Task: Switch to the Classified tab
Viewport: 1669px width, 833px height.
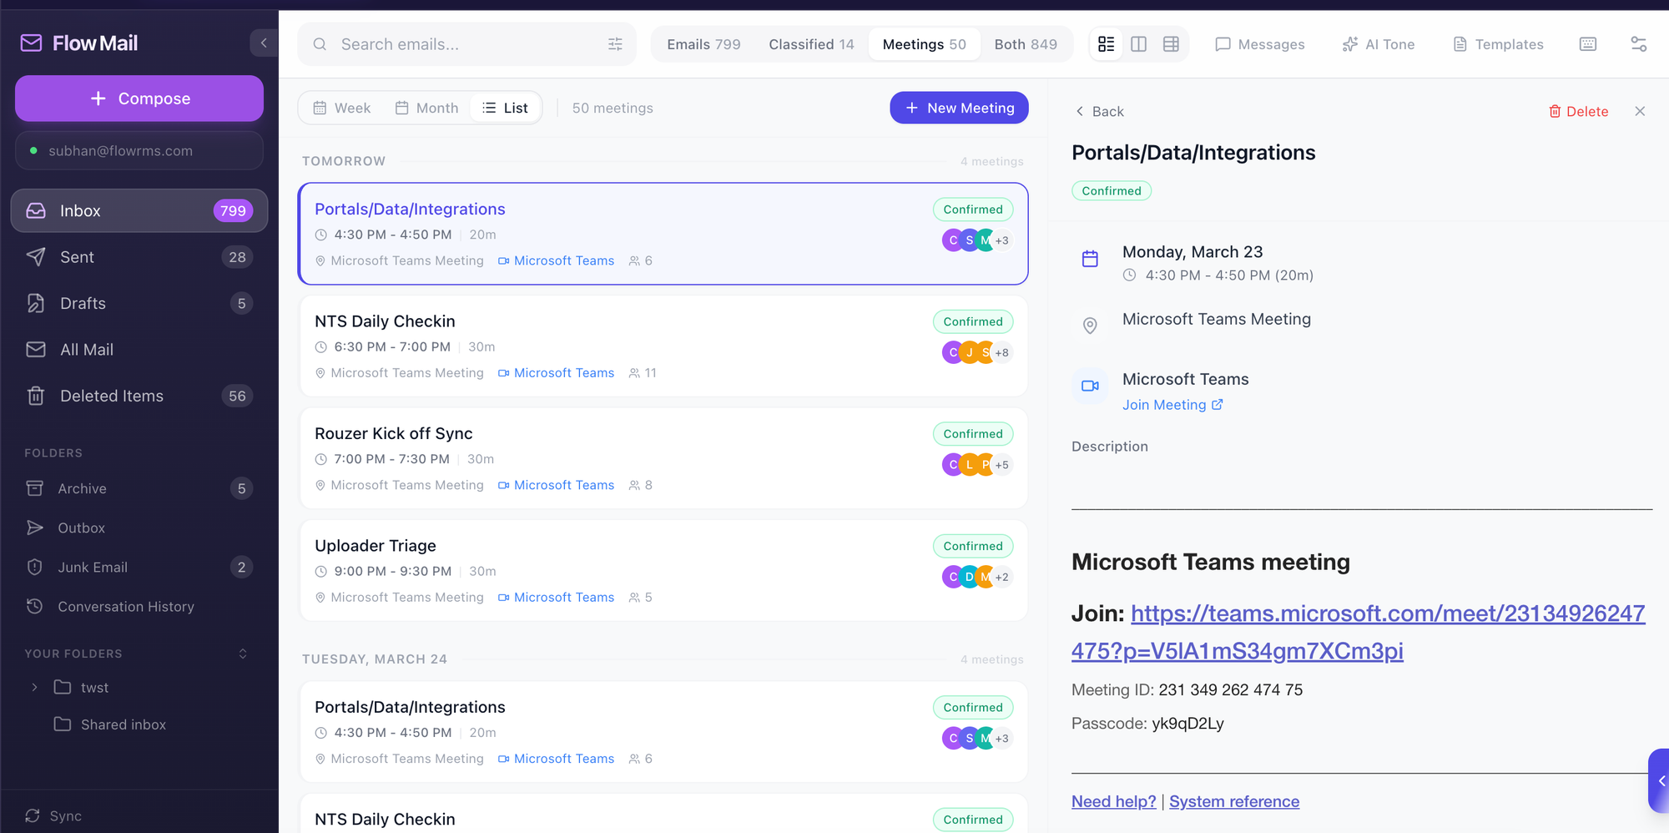Action: coord(810,43)
